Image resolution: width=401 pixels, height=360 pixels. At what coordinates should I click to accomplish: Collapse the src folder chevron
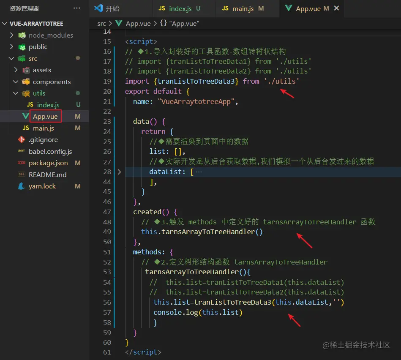(11, 58)
